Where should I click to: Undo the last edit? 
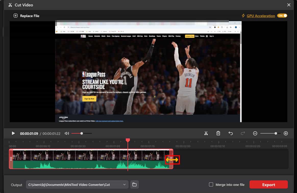(x=230, y=133)
